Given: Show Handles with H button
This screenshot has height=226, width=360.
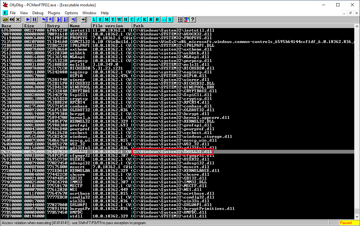Looking at the screenshot, I should (x=125, y=20).
